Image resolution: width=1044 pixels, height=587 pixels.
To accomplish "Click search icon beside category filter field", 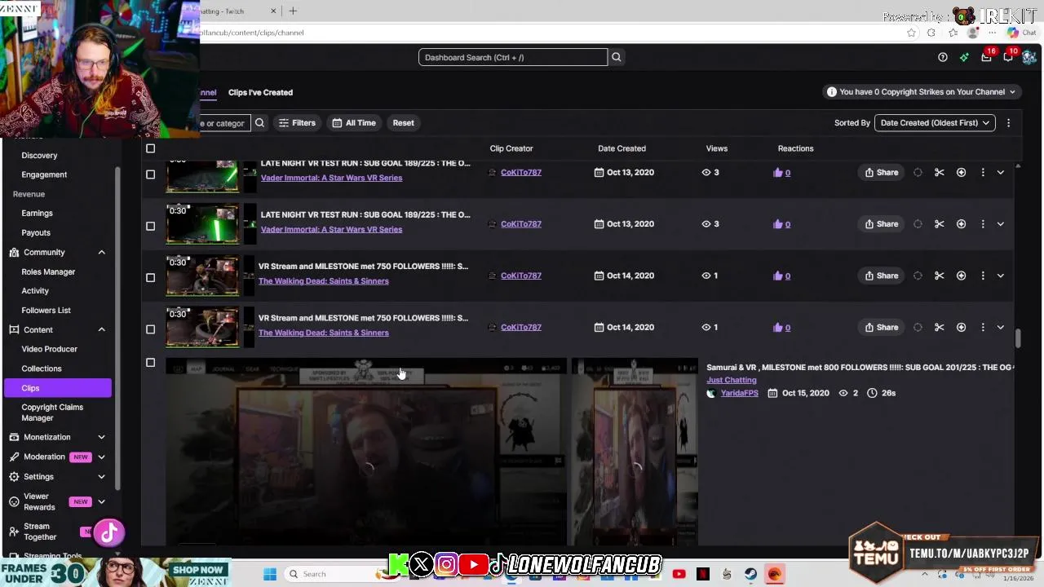I will (x=259, y=123).
